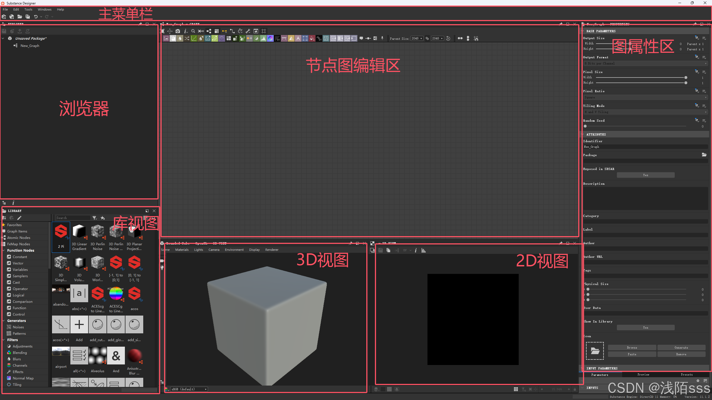The height and width of the screenshot is (400, 712).
Task: Open the Parent Size width 2048 dropdown
Action: (x=417, y=38)
